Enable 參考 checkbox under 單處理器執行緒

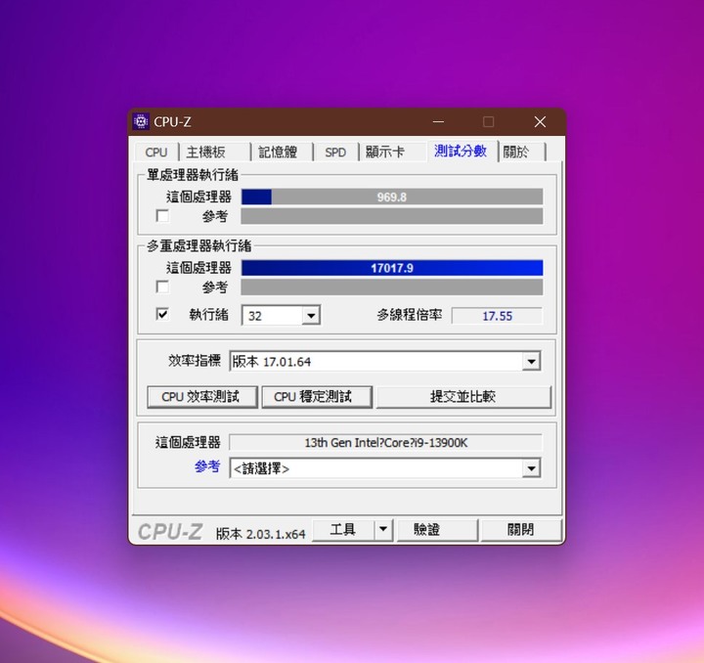tap(162, 216)
